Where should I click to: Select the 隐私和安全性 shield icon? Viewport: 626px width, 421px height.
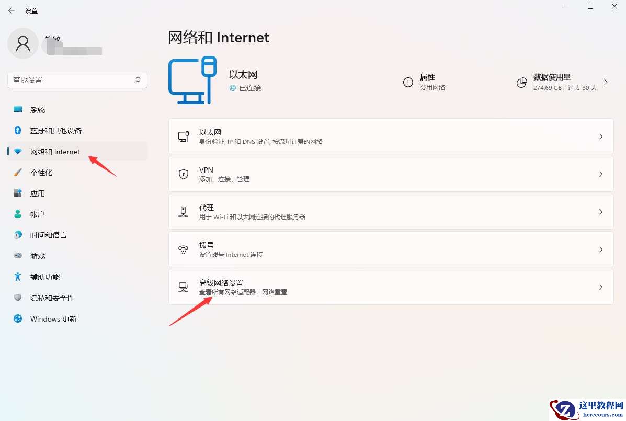pyautogui.click(x=16, y=298)
